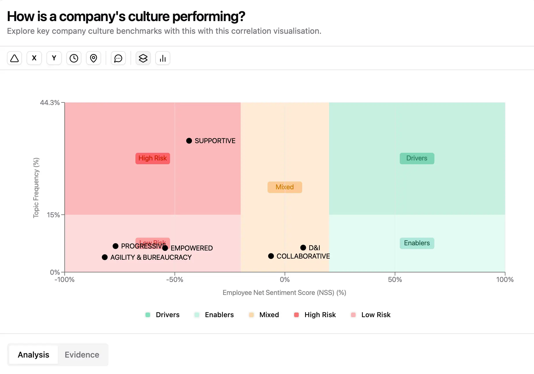Toggle Drivers series in the legend
The width and height of the screenshot is (534, 374).
pyautogui.click(x=162, y=315)
